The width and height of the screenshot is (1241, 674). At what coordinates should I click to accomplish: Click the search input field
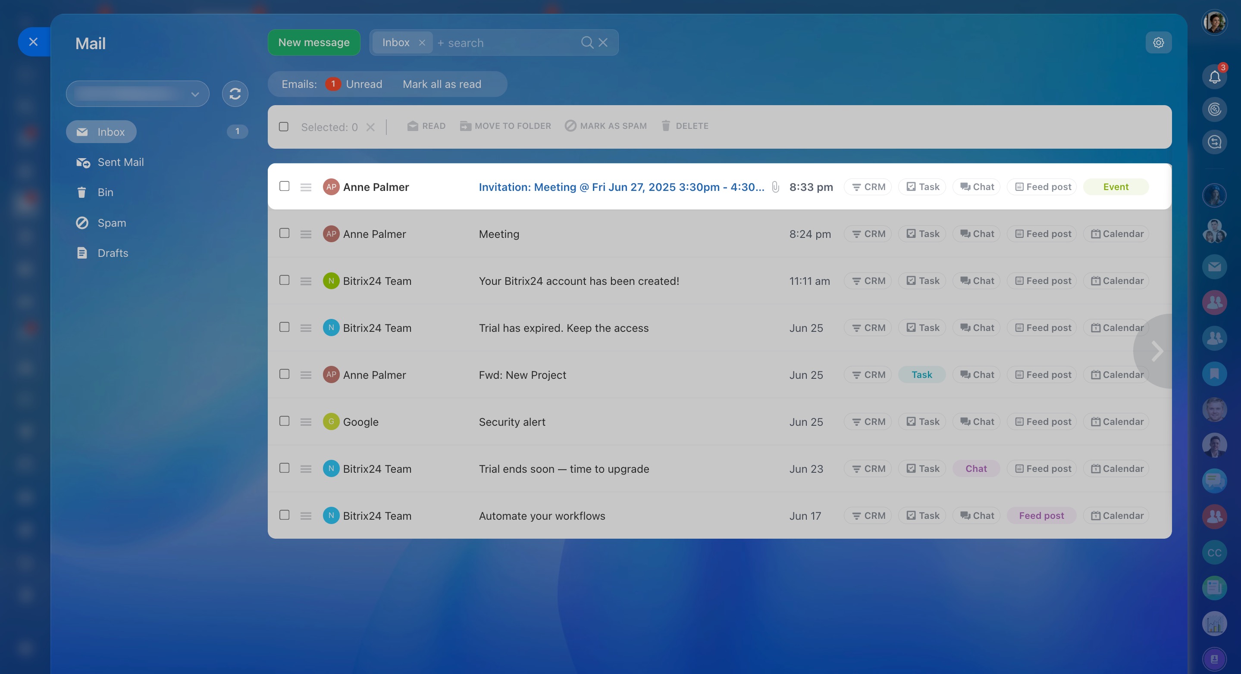pyautogui.click(x=506, y=43)
